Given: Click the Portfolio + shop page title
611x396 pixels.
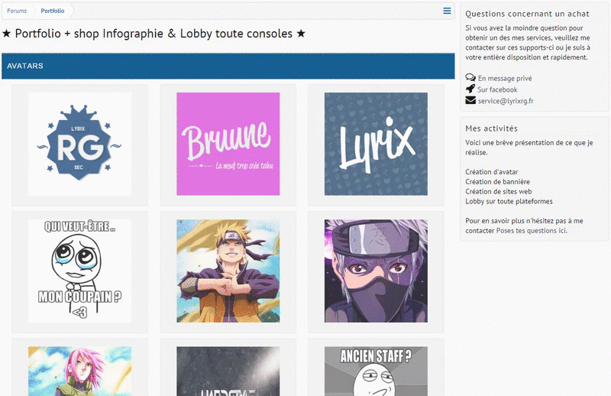Looking at the screenshot, I should 154,34.
